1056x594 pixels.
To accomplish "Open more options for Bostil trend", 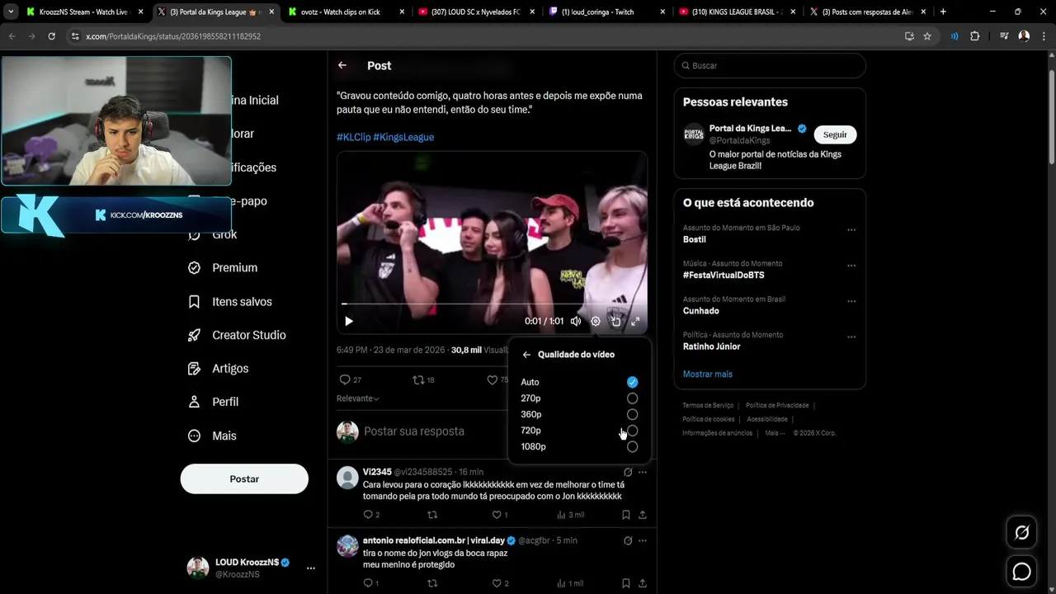I will pyautogui.click(x=851, y=229).
